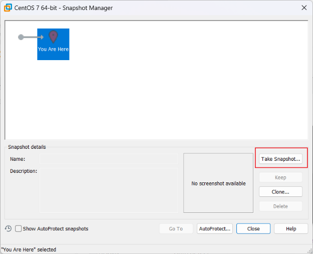
Task: Click the arrow connecting the snapshot nodes
Action: pyautogui.click(x=34, y=37)
